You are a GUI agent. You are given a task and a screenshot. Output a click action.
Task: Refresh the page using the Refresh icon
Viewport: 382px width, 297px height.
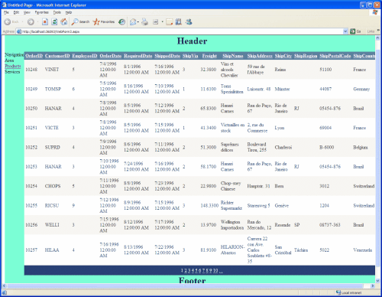[54, 22]
